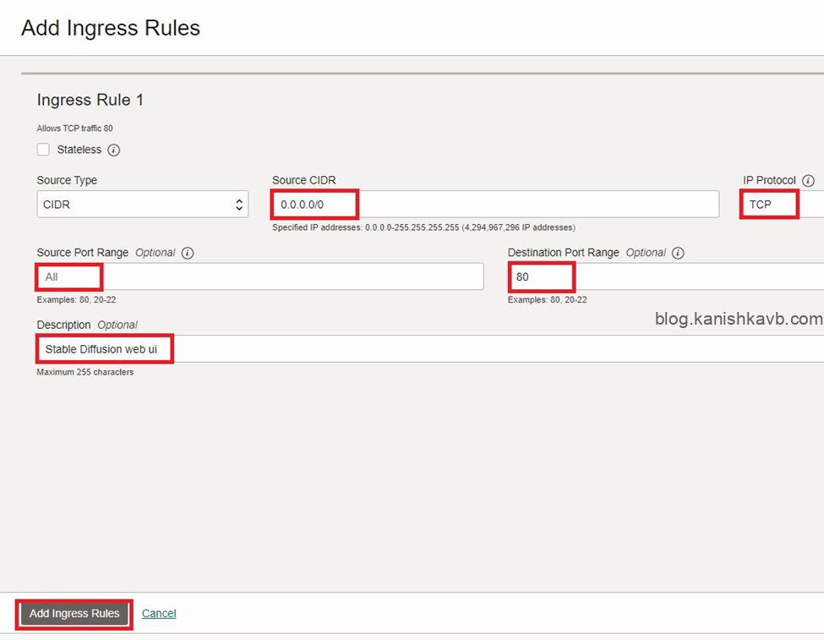
Task: Click the Source CIDR field showing 0.0.0.0/0
Action: point(494,204)
